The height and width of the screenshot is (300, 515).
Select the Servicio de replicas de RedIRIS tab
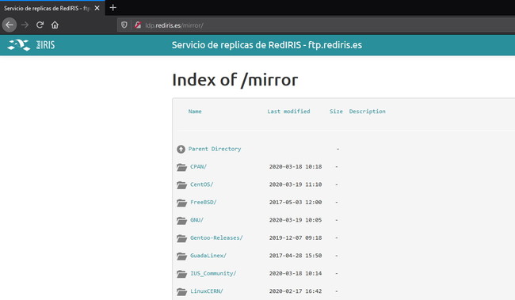52,8
